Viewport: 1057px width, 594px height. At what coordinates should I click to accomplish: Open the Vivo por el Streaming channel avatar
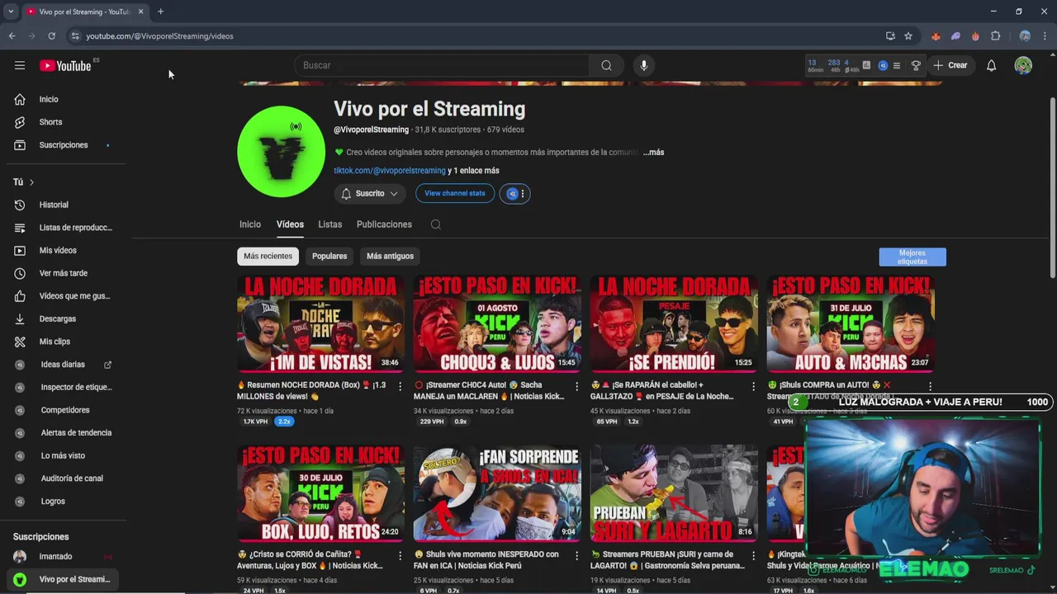[281, 152]
